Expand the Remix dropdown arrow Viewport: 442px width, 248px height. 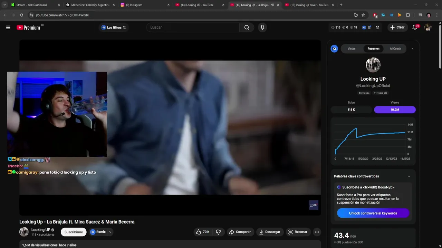(x=110, y=232)
